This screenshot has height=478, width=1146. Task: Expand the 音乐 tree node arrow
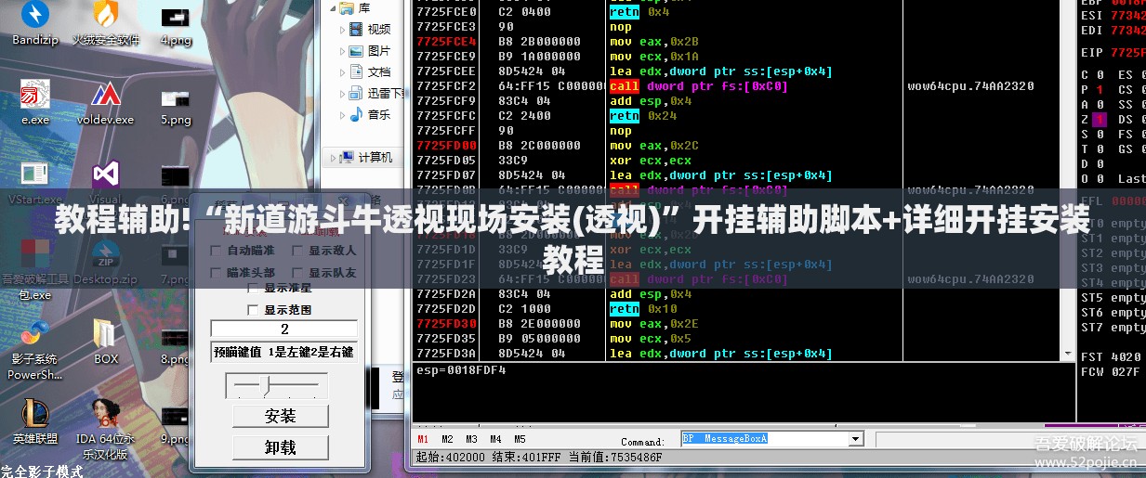tap(342, 115)
